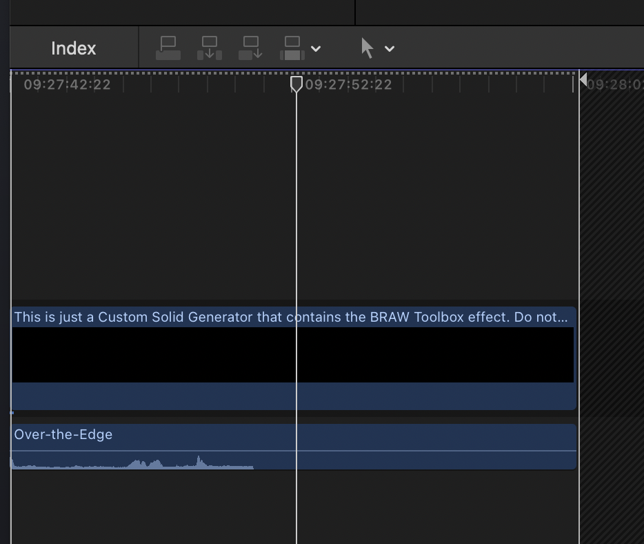Viewport: 644px width, 544px height.
Task: Click the hatched area past the timeline end
Action: 612,276
